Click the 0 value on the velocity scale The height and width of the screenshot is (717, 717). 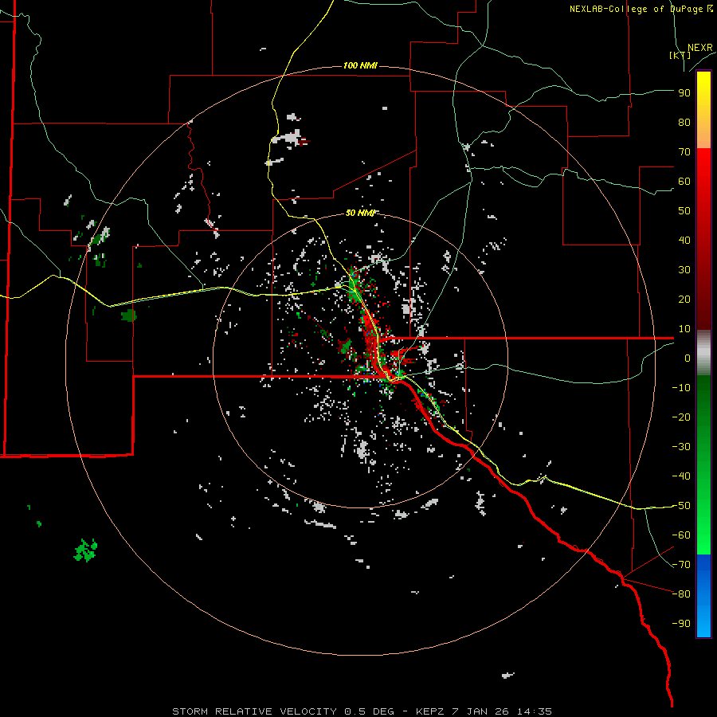pyautogui.click(x=688, y=358)
